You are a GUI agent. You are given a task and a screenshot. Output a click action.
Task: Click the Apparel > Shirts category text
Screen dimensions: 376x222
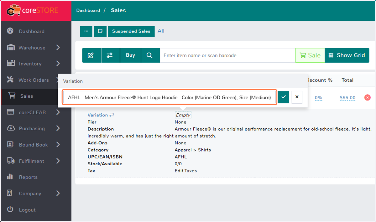pyautogui.click(x=193, y=150)
